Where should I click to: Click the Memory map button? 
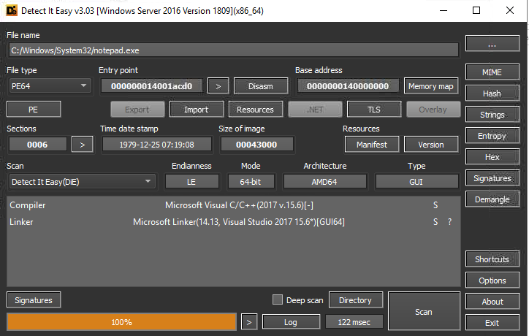(x=431, y=86)
